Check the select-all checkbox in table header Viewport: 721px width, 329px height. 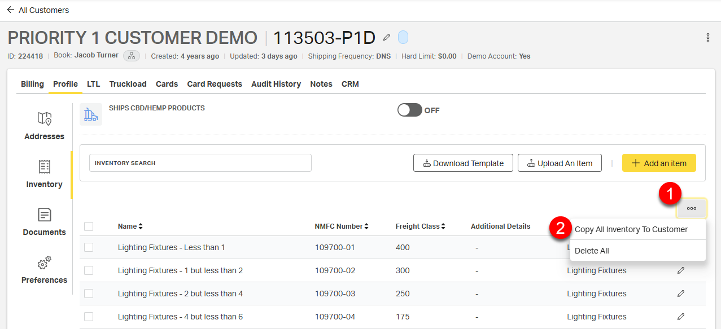[89, 226]
